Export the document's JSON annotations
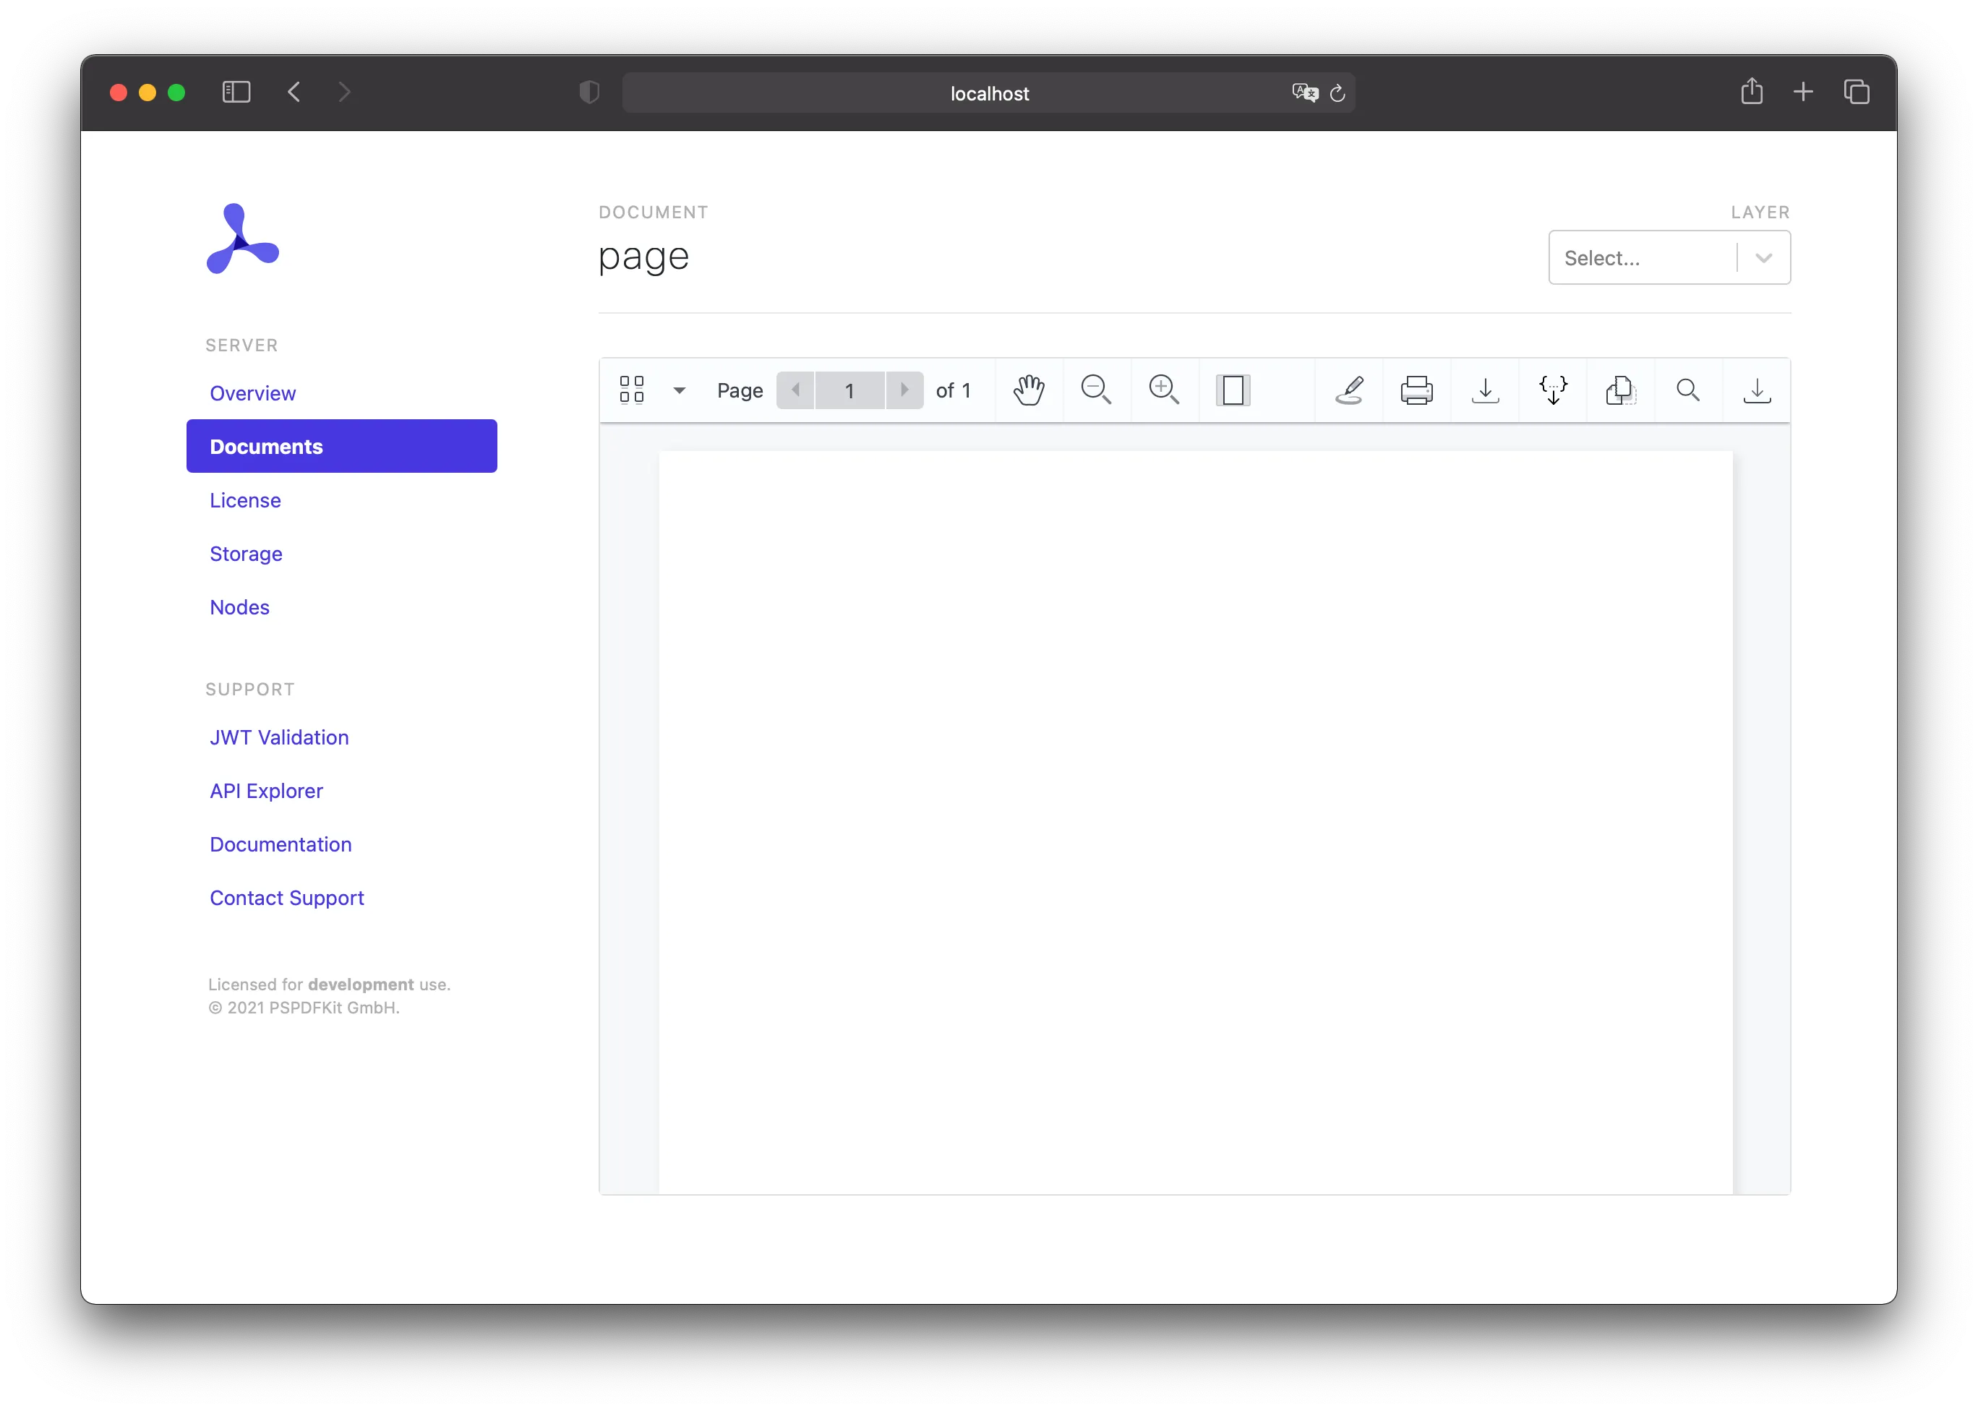The image size is (1978, 1411). tap(1553, 390)
